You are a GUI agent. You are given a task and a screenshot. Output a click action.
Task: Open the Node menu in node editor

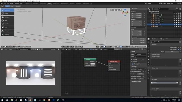coord(88,49)
